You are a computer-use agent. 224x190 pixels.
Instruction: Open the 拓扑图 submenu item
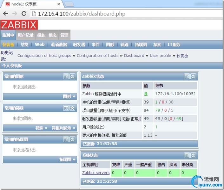[141, 44]
